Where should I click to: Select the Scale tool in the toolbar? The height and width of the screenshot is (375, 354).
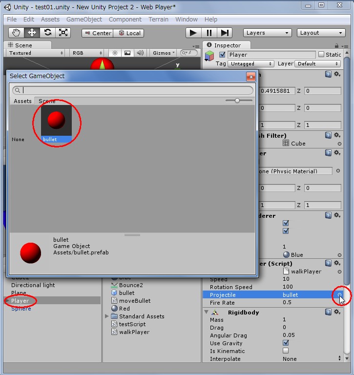tap(63, 33)
